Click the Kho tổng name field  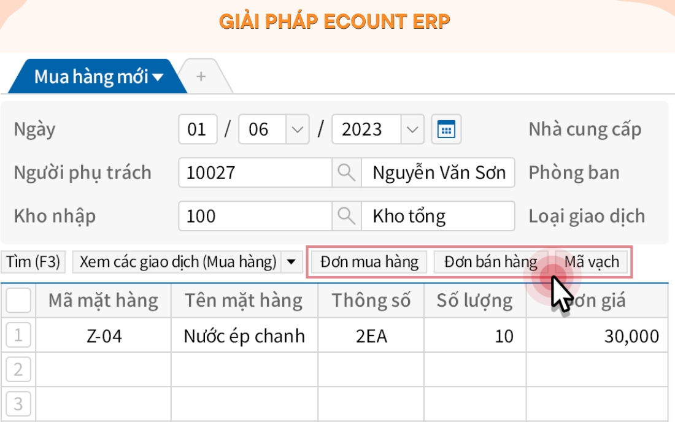pyautogui.click(x=438, y=216)
